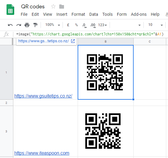This screenshot has height=158, width=168.
Task: Increase decimal places icon
Action: click(x=93, y=26)
